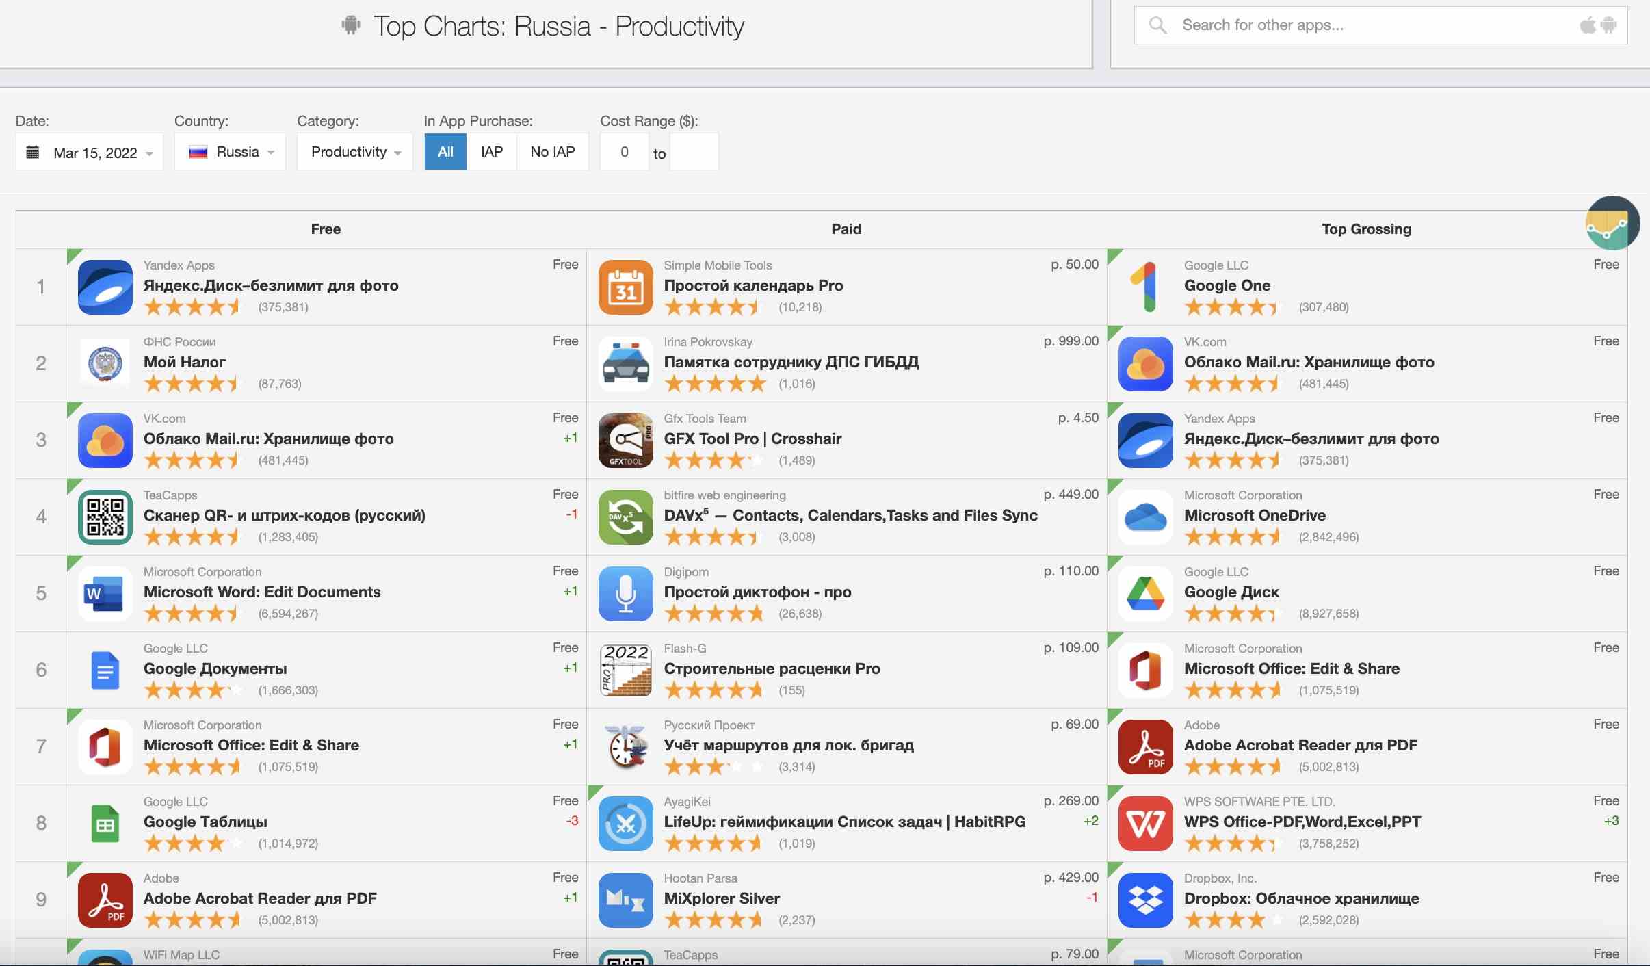
Task: Open the MiXplorer Silver app icon
Action: (625, 900)
